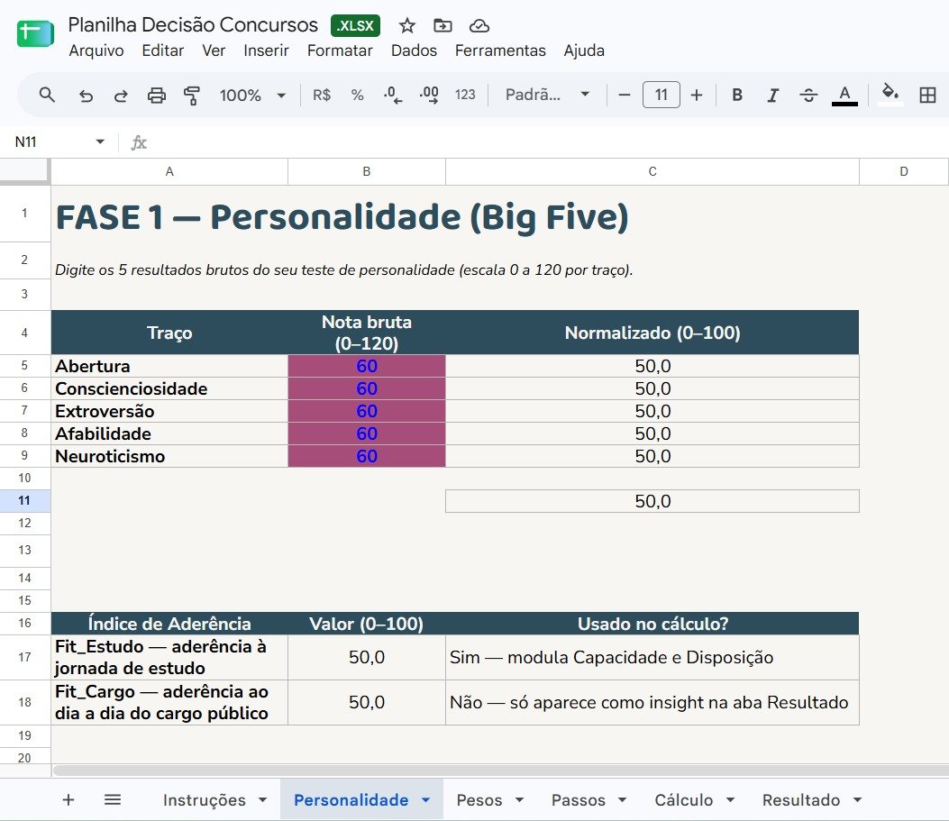This screenshot has height=821, width=949.
Task: Switch to the Cálculo sheet tab
Action: coord(684,800)
